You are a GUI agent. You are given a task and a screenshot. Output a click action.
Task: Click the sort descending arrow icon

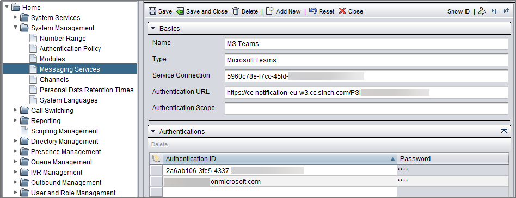coord(494,11)
